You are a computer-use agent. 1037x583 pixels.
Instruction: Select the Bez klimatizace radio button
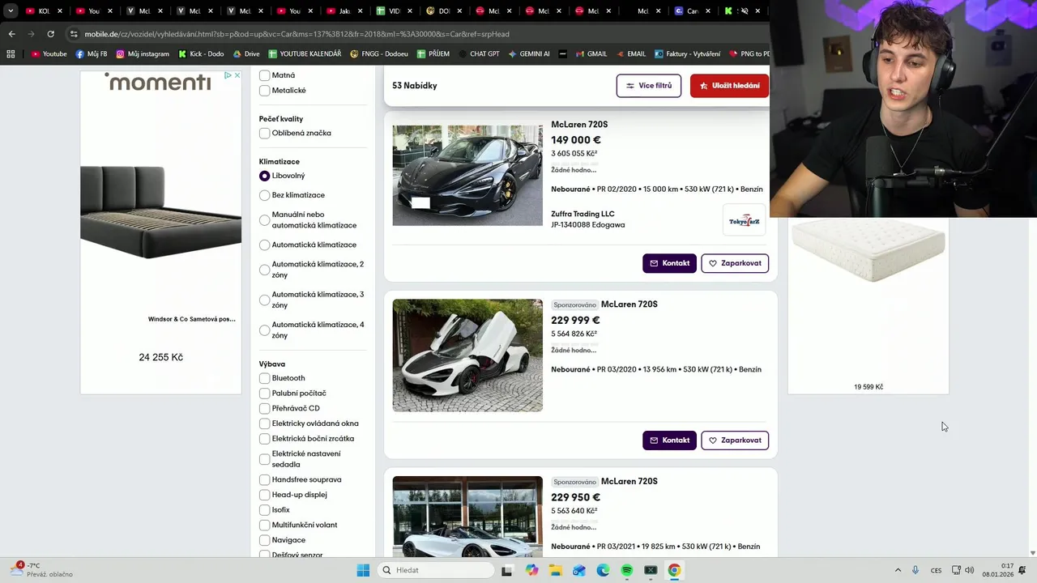pos(264,195)
